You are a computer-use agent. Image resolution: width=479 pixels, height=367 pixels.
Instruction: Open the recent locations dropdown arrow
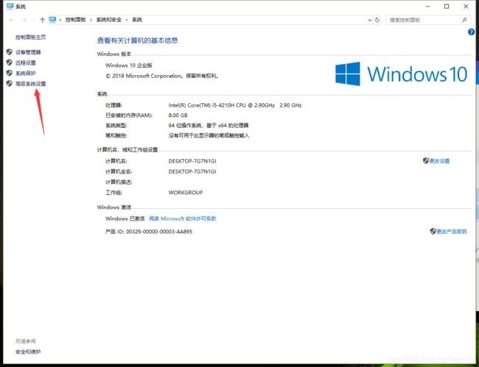pyautogui.click(x=33, y=20)
